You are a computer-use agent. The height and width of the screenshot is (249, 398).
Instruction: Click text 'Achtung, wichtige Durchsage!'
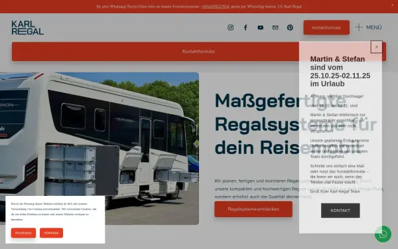point(337,96)
